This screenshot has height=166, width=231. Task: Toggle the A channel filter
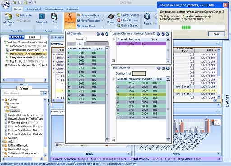pos(71,44)
